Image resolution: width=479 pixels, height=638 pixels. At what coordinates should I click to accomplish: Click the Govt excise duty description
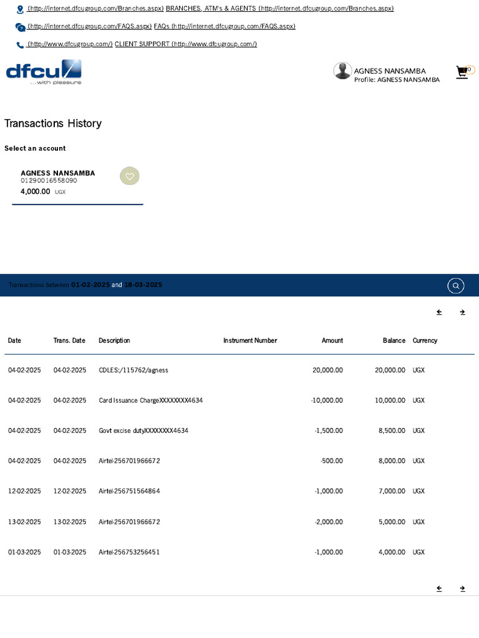(x=143, y=431)
